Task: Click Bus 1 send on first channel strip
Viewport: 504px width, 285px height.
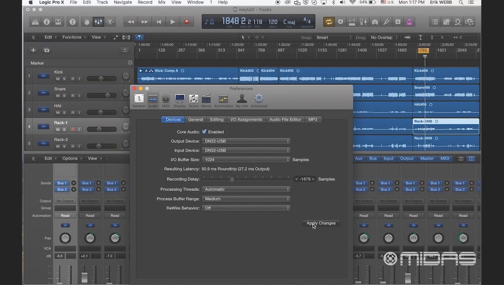Action: (62, 183)
